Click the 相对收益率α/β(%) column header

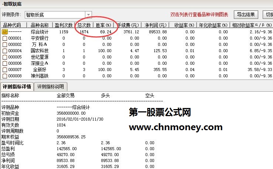[252, 25]
